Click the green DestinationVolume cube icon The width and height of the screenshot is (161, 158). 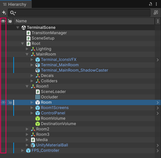(38, 124)
